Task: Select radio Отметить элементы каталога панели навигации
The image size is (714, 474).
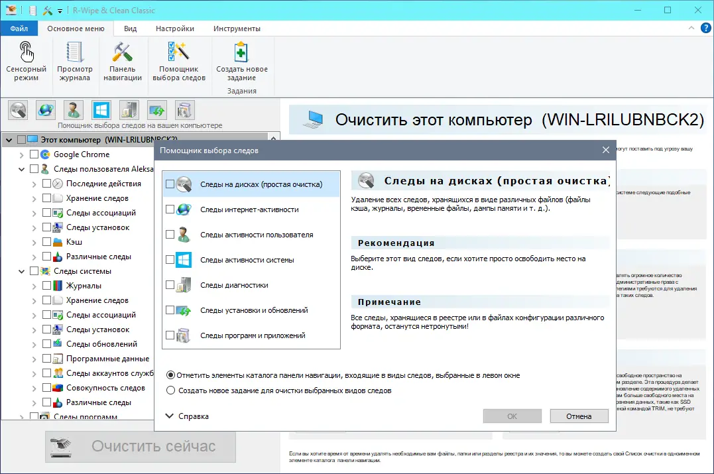Action: click(x=171, y=375)
